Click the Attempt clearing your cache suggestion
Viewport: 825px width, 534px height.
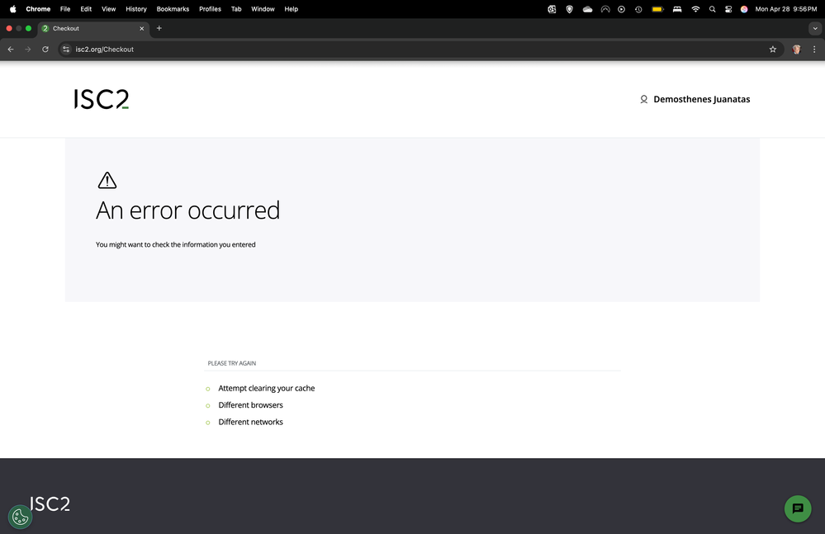click(266, 388)
